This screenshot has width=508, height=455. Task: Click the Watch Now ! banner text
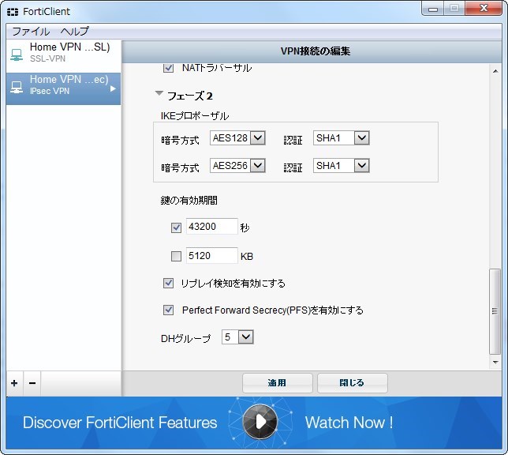(349, 423)
